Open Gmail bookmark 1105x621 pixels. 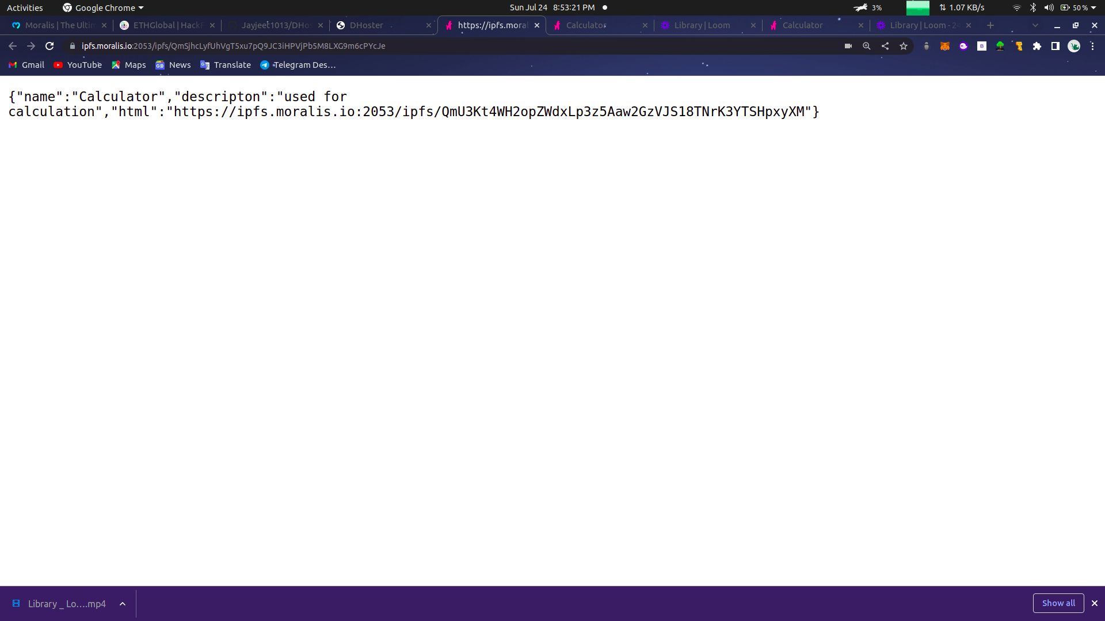26,65
